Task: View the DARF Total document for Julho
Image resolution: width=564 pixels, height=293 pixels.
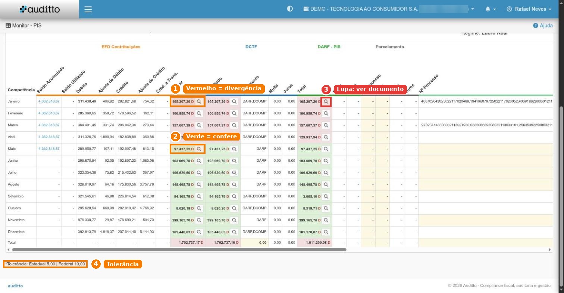Action: pos(326,173)
